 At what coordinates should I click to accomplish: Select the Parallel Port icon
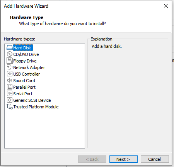point(10,87)
